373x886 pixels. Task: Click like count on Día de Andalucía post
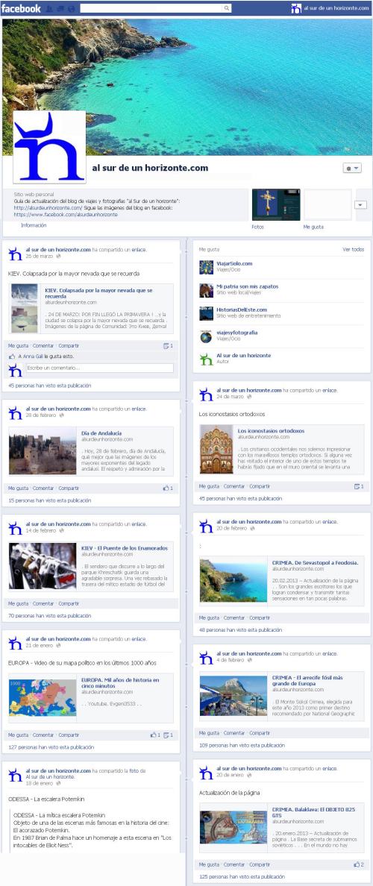point(168,488)
